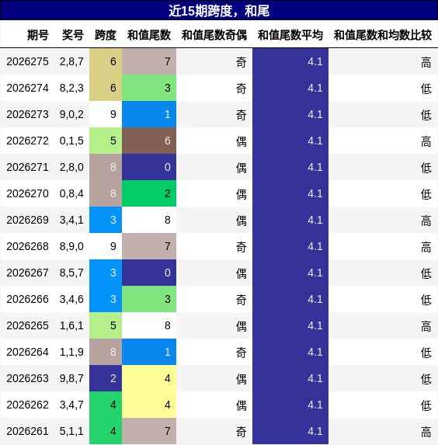Select winning numbers 1,6,1
This screenshot has width=438, height=445.
point(71,325)
